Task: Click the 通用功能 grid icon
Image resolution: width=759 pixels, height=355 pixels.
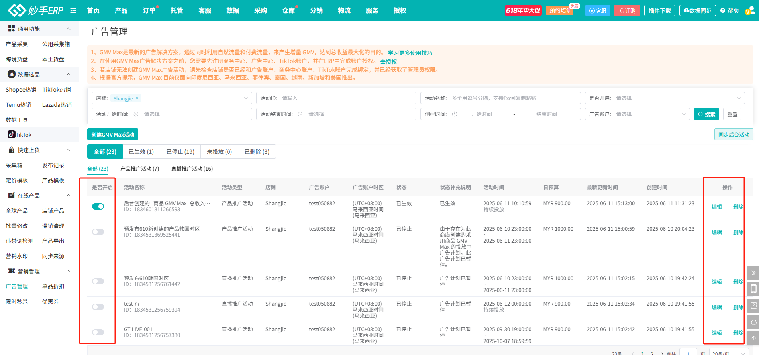Action: pos(12,29)
